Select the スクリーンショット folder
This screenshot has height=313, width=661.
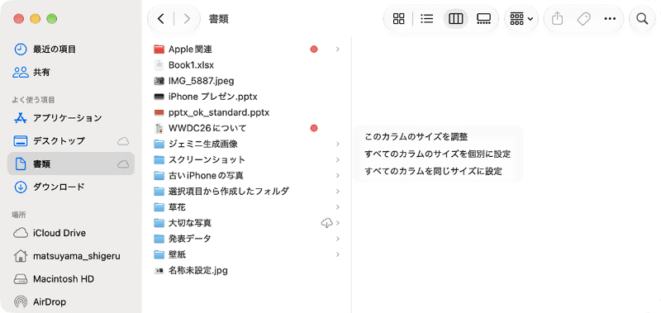(247, 159)
